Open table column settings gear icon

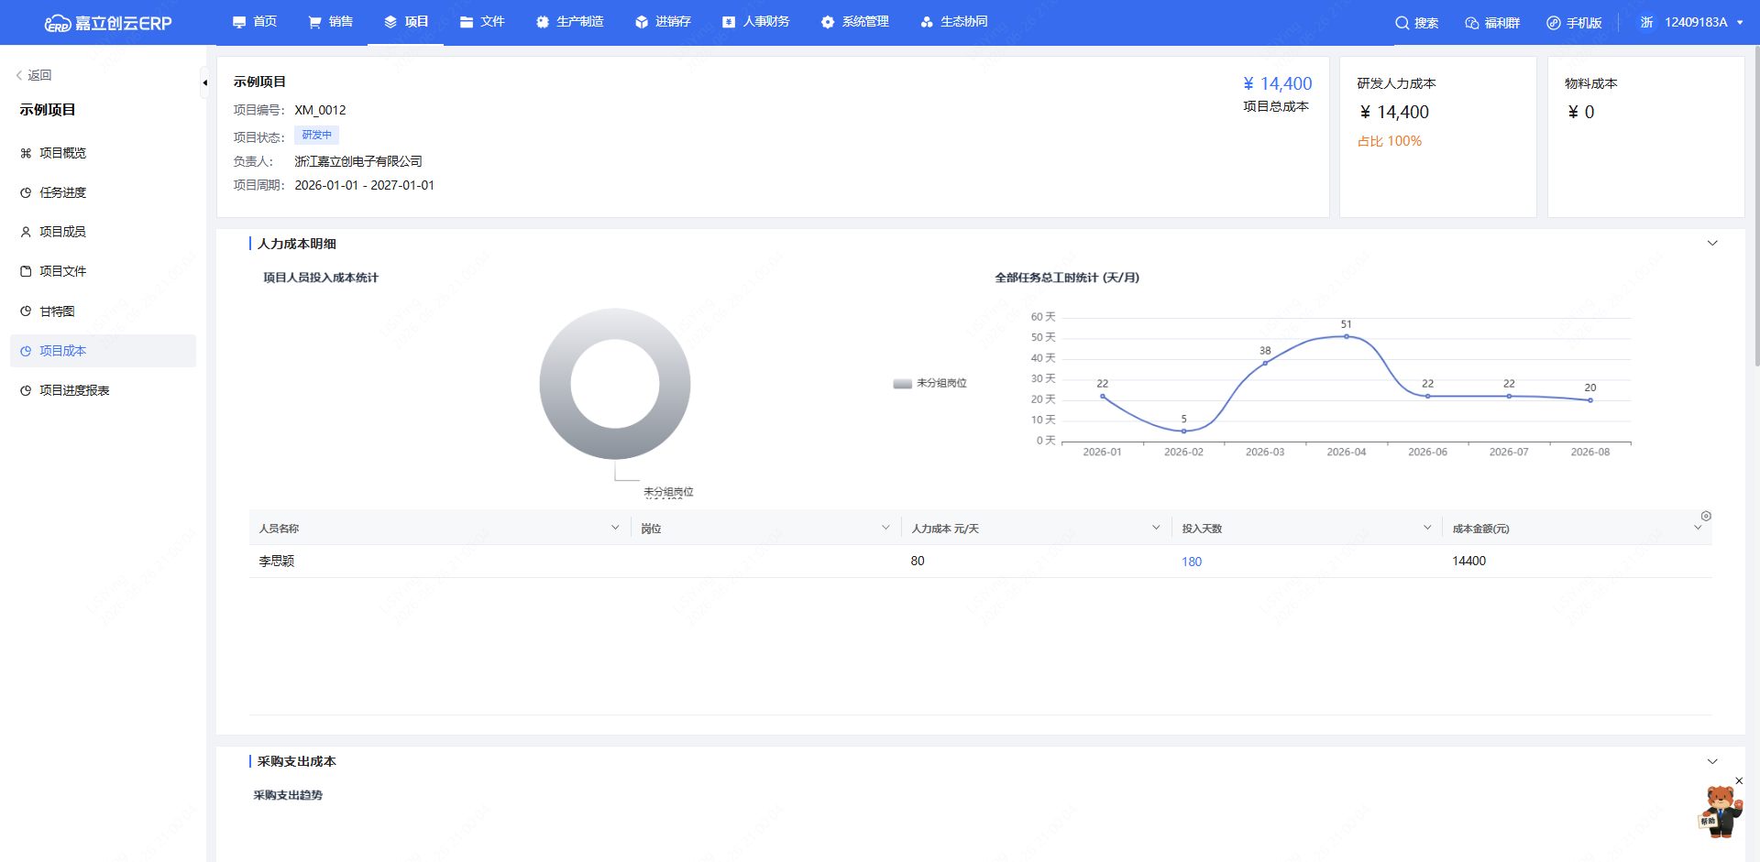point(1706,516)
